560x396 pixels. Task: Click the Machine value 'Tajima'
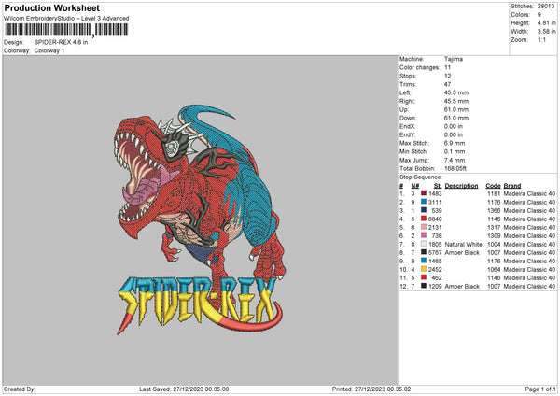[454, 59]
